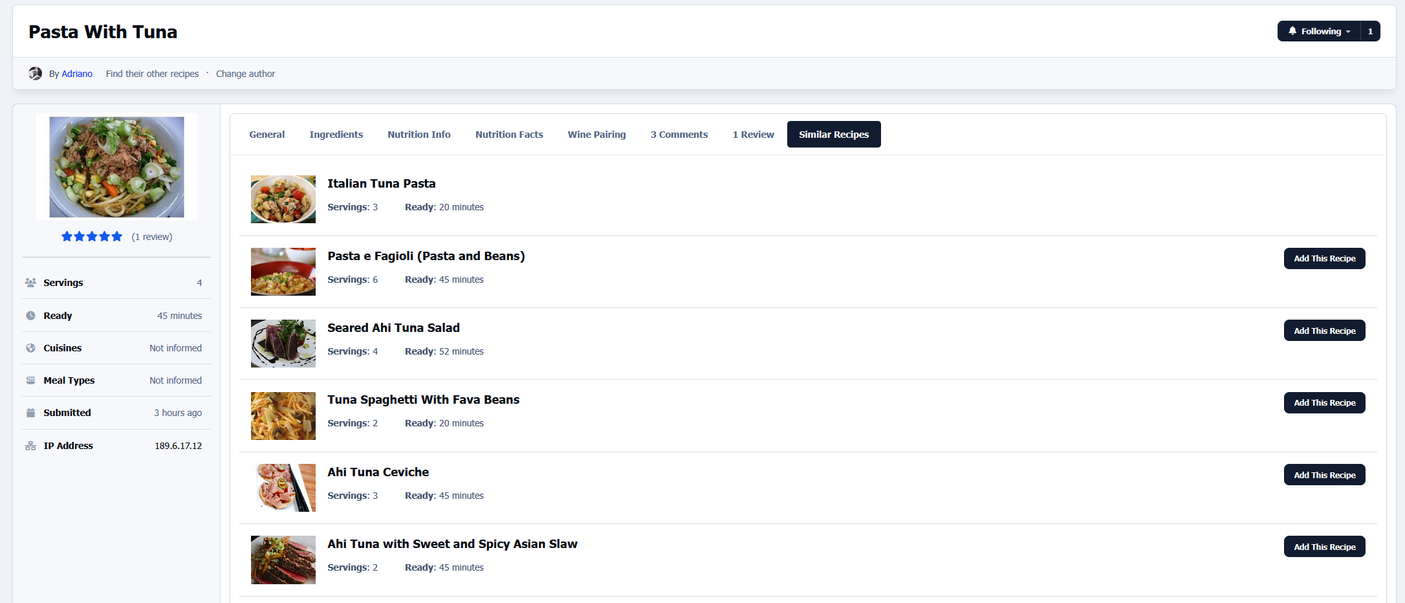
Task: Switch to the Wine Pairing tab
Action: (596, 135)
